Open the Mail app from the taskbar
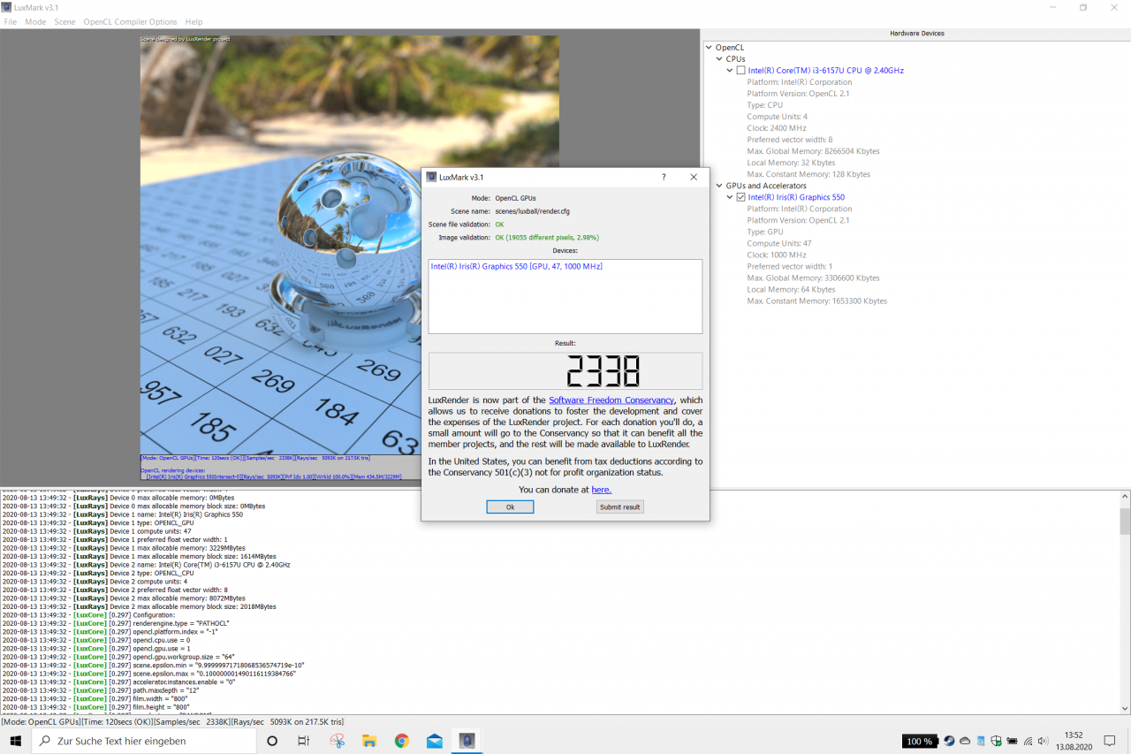 tap(434, 741)
